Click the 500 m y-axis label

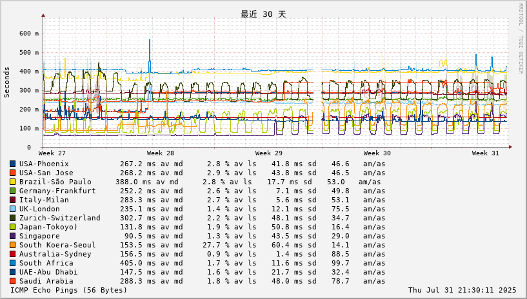29,53
